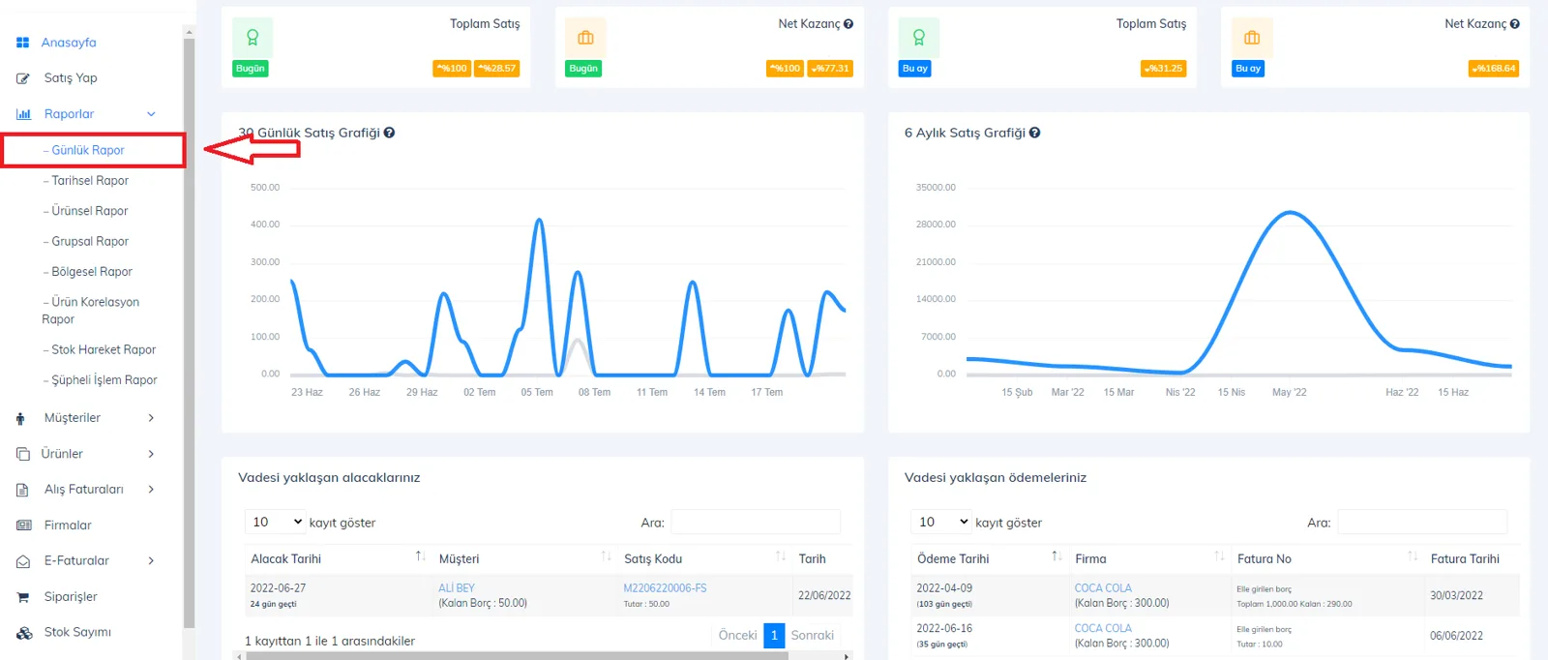Open the Şüpheli İşlem Rapor item
This screenshot has height=660, width=1548.
(x=104, y=380)
